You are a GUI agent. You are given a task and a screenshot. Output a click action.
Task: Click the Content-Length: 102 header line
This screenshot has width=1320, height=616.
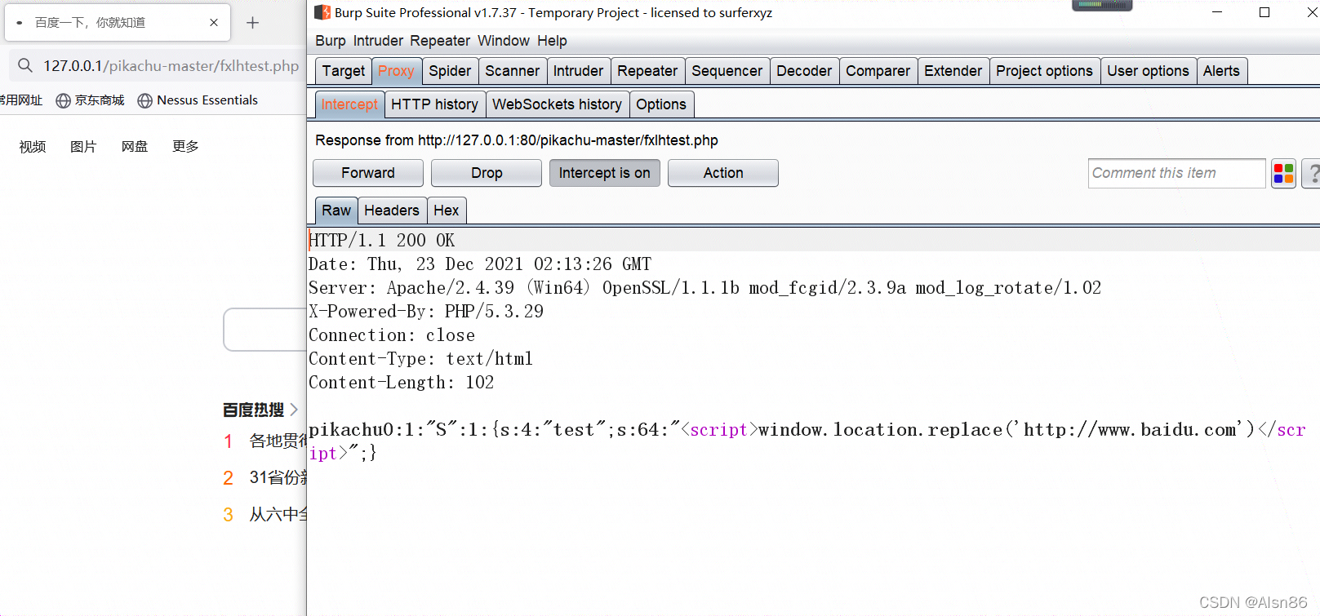[402, 382]
